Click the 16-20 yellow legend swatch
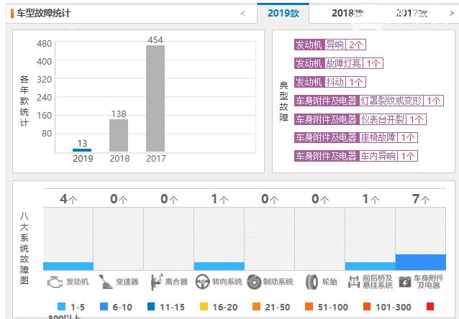Image resolution: width=459 pixels, height=319 pixels. pyautogui.click(x=204, y=307)
